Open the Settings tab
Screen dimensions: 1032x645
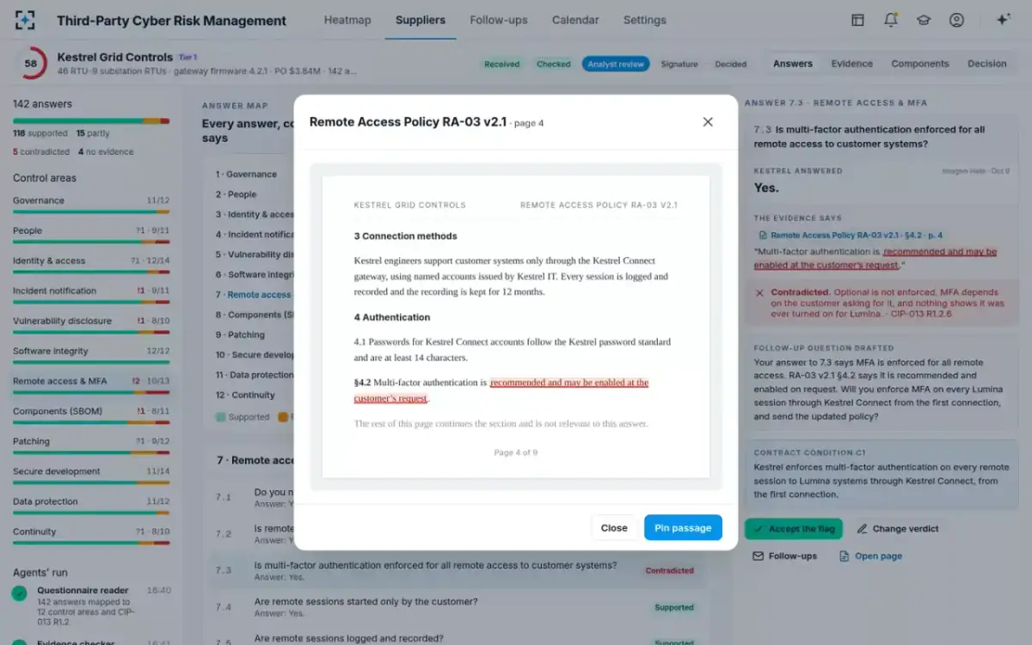click(x=645, y=20)
